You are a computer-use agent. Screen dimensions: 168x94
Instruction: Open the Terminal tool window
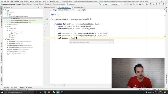pyautogui.click(x=29, y=87)
